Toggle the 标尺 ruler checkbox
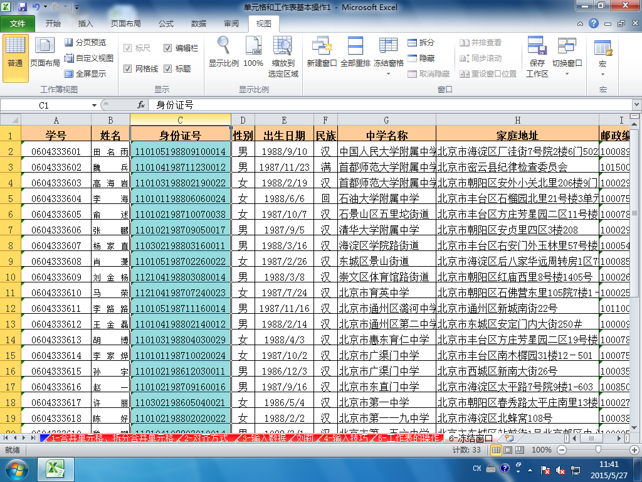The image size is (642, 482). 127,48
